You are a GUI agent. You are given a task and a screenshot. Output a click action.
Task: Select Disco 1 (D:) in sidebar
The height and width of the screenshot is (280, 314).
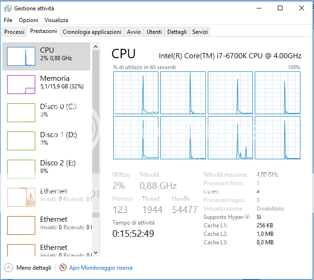[x=21, y=141]
